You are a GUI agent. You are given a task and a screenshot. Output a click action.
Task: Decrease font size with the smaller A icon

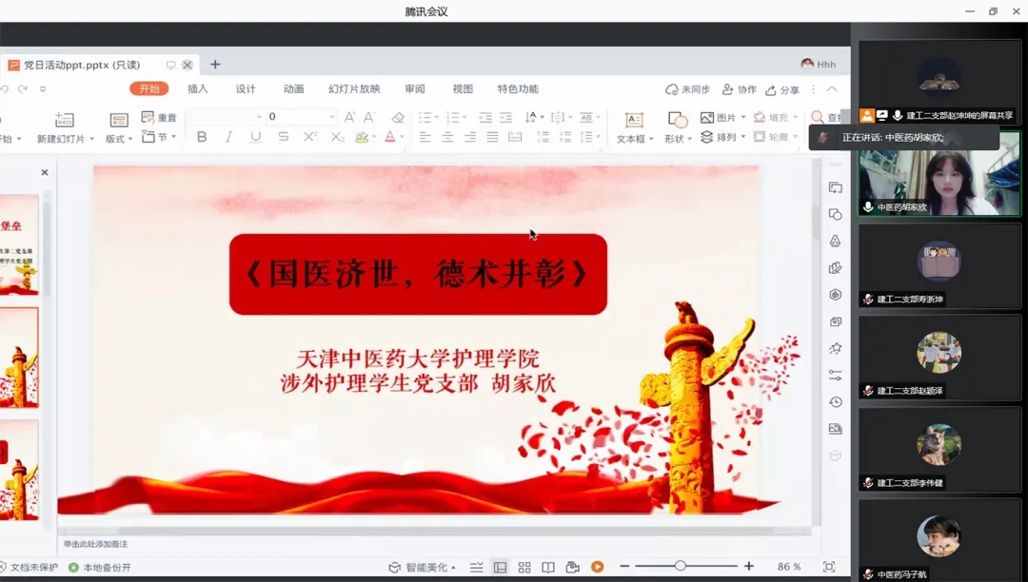click(x=369, y=117)
